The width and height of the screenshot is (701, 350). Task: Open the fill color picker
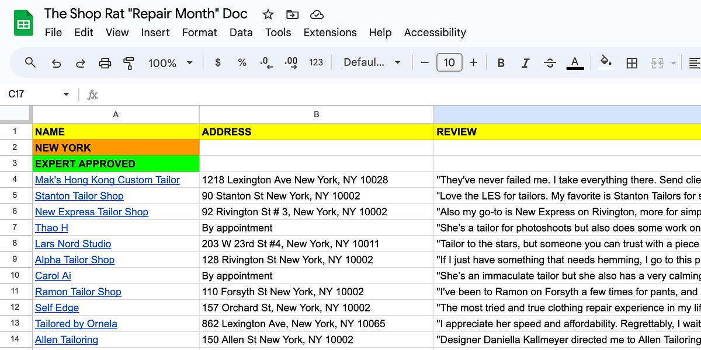pos(606,62)
